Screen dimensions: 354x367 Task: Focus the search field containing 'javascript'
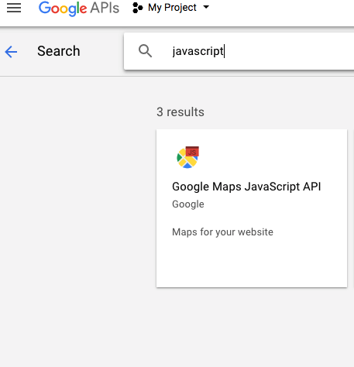(x=239, y=51)
